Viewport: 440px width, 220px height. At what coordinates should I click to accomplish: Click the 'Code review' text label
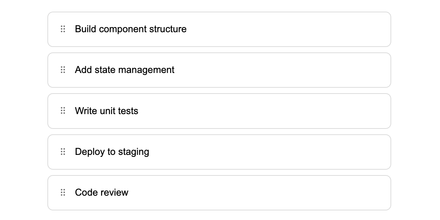coord(101,193)
